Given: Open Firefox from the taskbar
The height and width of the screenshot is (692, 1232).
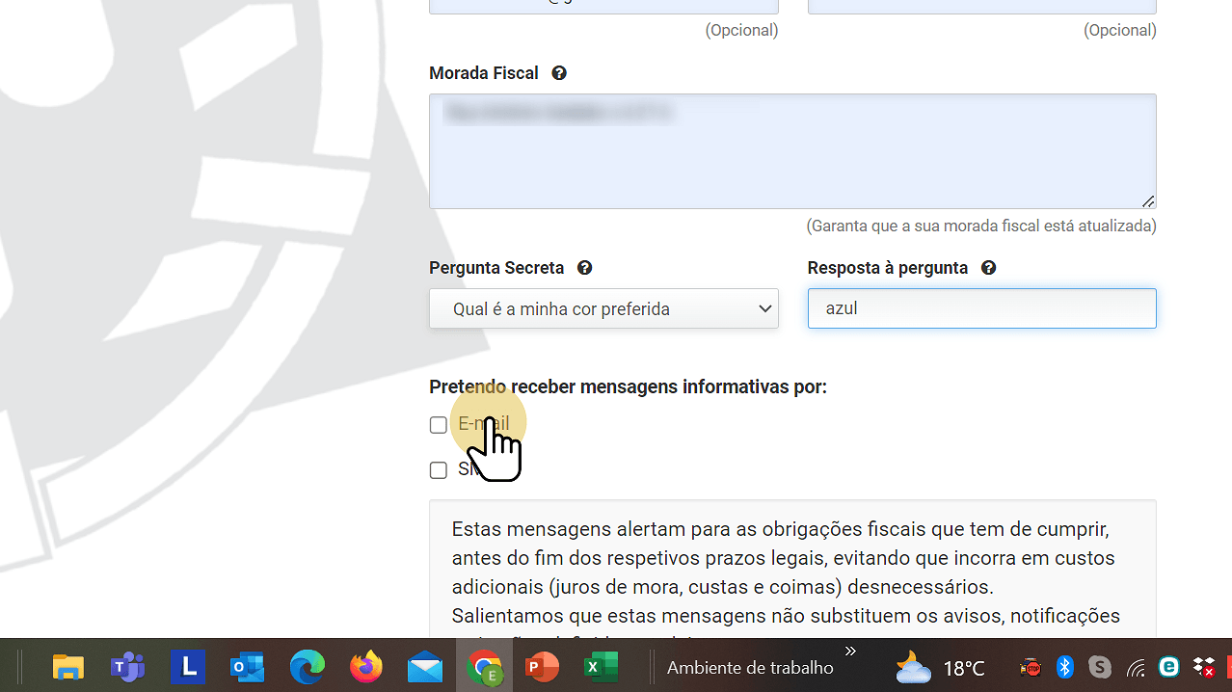Looking at the screenshot, I should [x=366, y=667].
